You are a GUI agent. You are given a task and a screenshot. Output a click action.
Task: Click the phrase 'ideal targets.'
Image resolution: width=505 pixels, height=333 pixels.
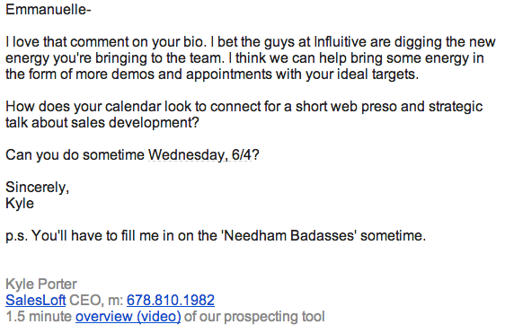(x=378, y=74)
